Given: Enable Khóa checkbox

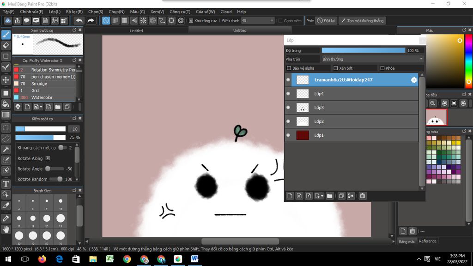Looking at the screenshot, I should [382, 68].
